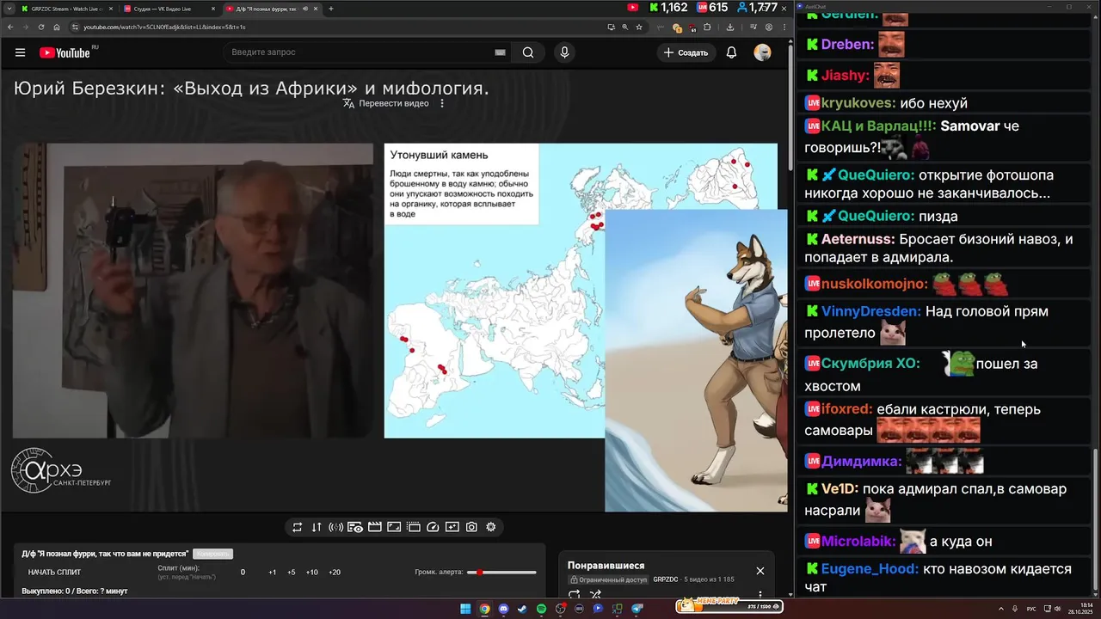Take a screenshot with the camera icon
Viewport: 1101px width, 619px height.
[x=471, y=527]
